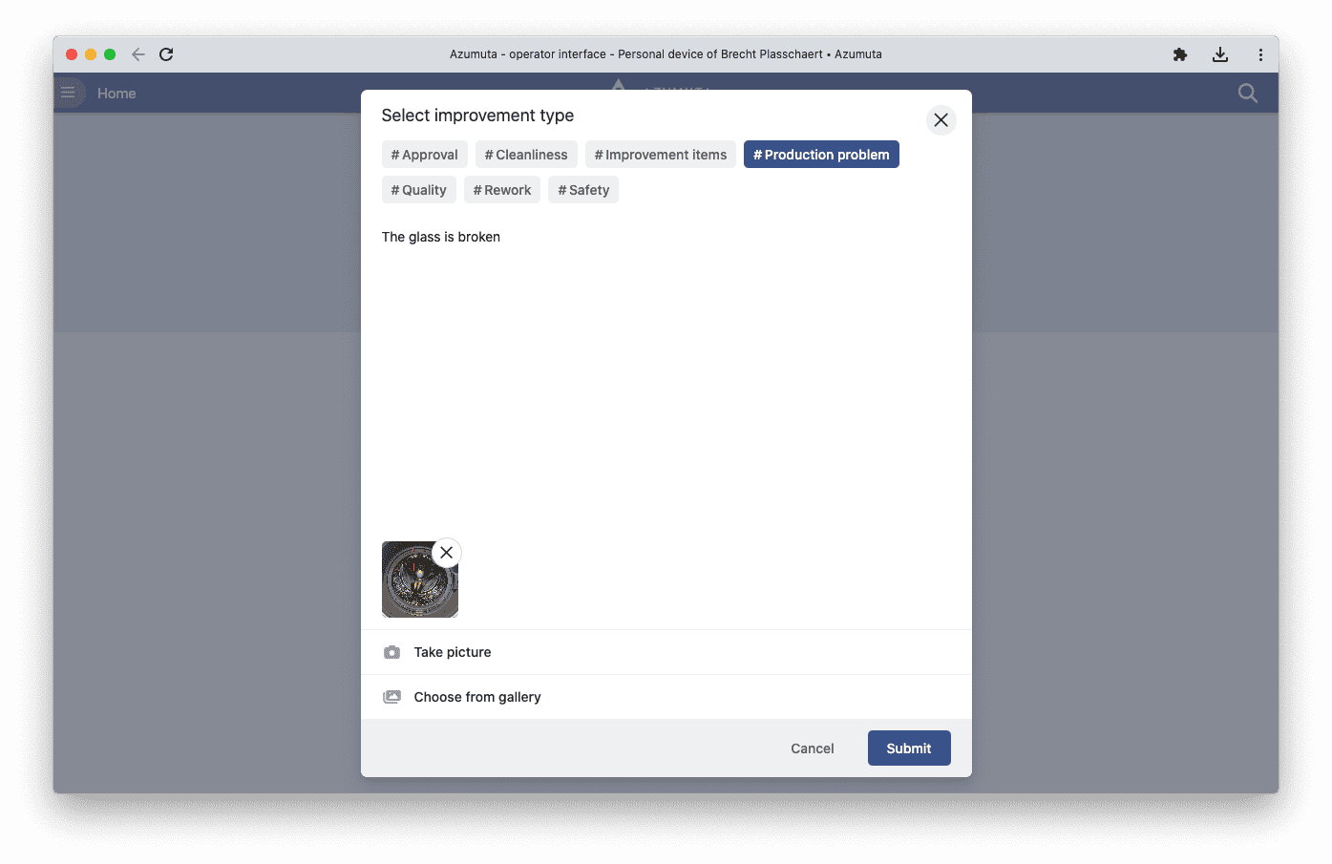Click the search magnifier icon
The width and height of the screenshot is (1332, 864).
(x=1247, y=93)
